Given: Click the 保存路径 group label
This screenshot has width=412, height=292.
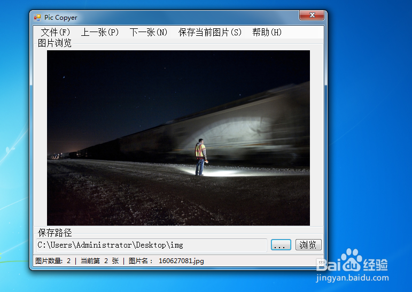Looking at the screenshot, I should [x=55, y=233].
